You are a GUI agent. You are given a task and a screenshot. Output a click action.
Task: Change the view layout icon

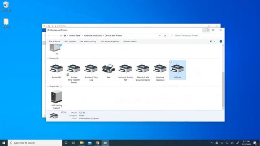[x=211, y=41]
